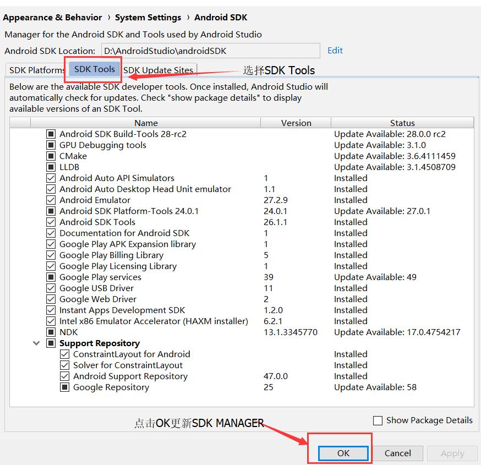
Task: Collapse the Support Repository group
Action: point(36,343)
